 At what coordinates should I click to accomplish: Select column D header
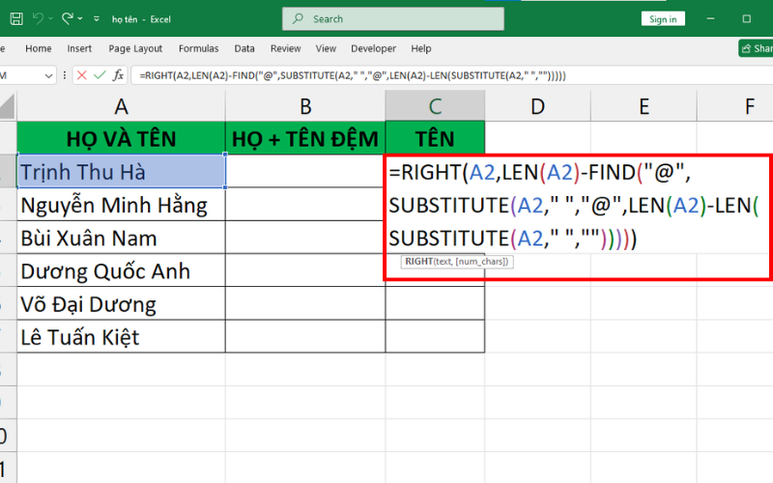click(x=537, y=105)
